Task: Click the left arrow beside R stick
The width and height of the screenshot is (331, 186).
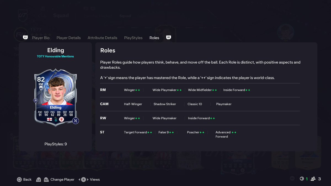Action: pyautogui.click(x=79, y=179)
